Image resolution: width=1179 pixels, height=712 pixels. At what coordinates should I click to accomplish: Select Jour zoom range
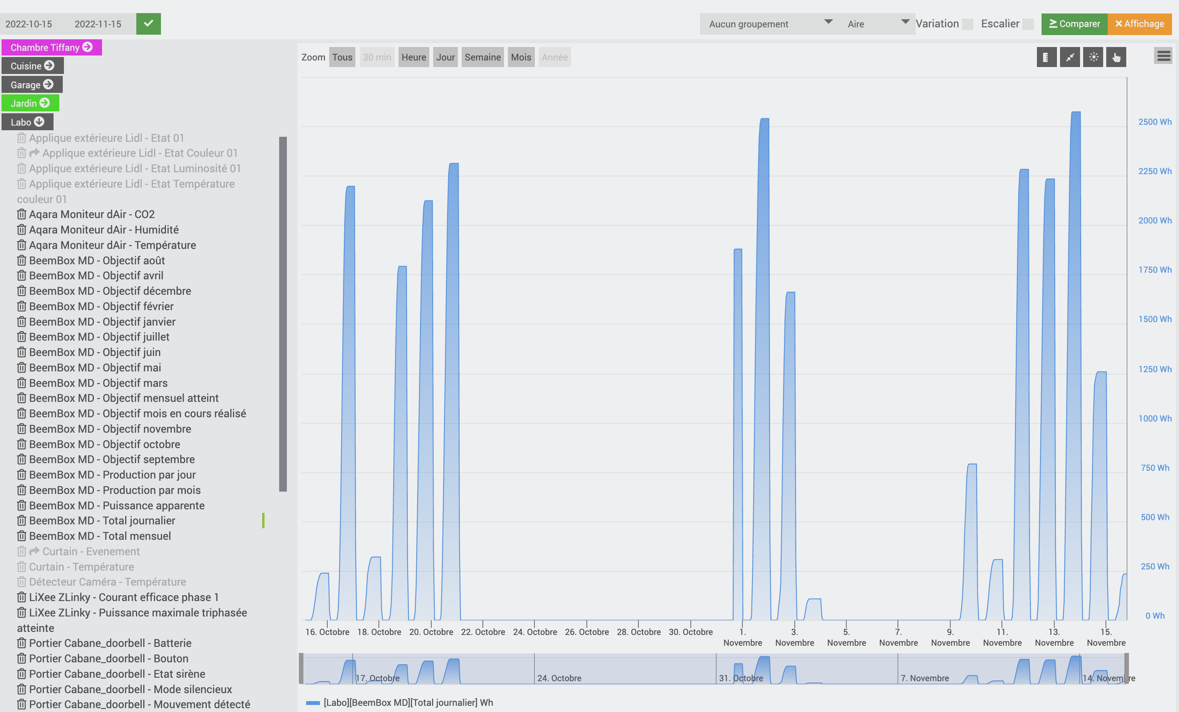click(445, 57)
